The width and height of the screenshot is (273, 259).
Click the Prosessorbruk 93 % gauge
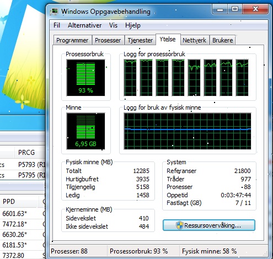pos(85,78)
